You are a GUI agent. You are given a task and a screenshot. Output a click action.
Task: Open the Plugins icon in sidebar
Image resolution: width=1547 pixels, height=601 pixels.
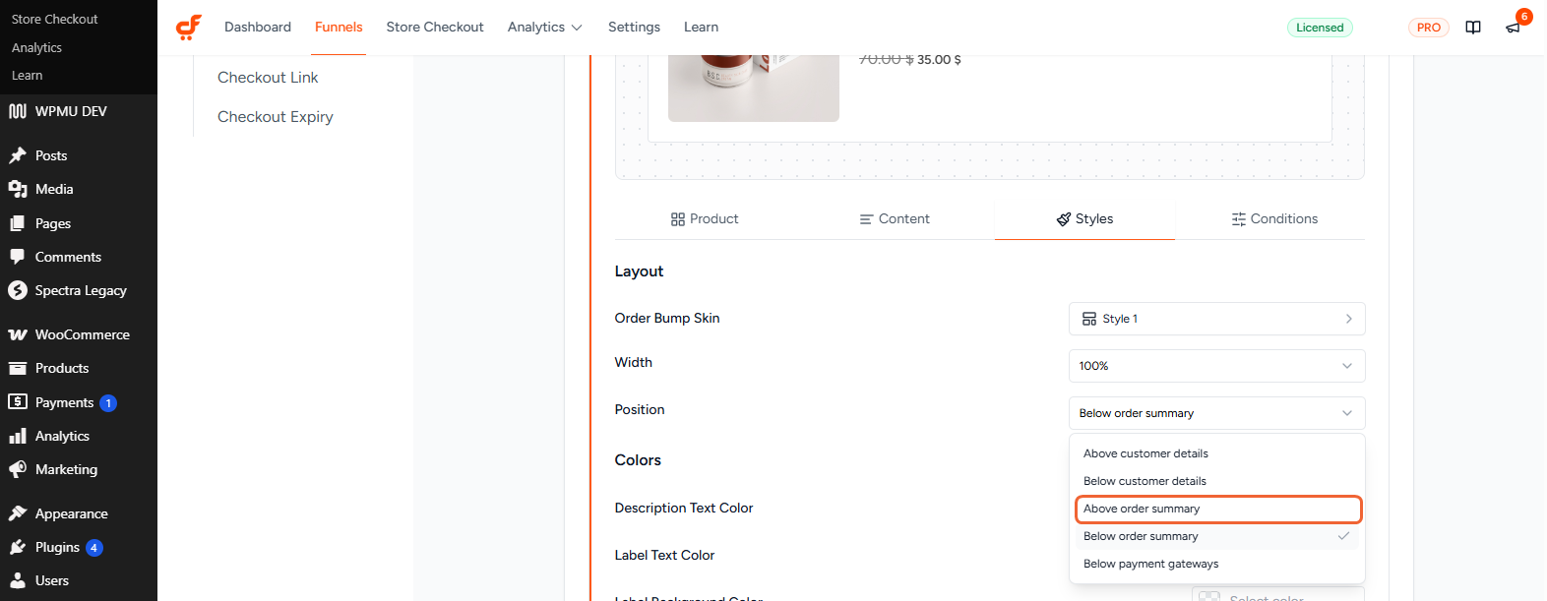click(18, 547)
